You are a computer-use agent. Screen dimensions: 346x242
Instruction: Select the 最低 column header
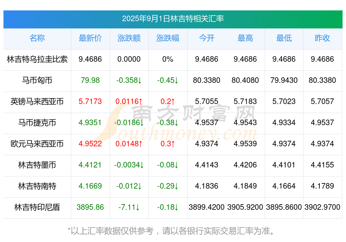click(284, 38)
